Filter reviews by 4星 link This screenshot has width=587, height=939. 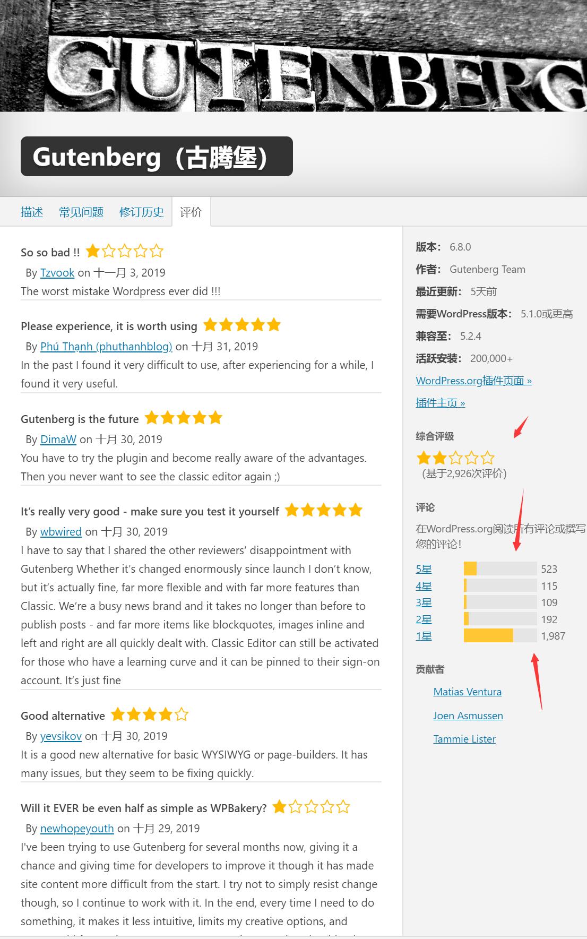point(424,586)
